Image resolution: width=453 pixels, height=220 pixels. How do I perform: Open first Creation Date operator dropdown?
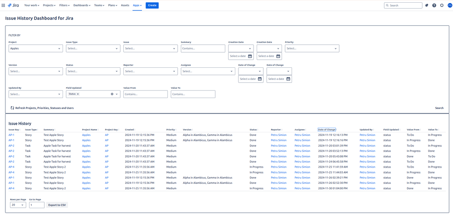pos(241,48)
